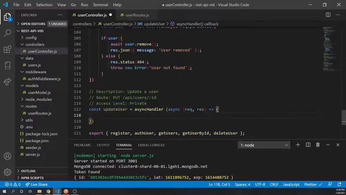Open the Run menu
Image resolution: width=346 pixels, height=195 pixels.
click(x=84, y=5)
